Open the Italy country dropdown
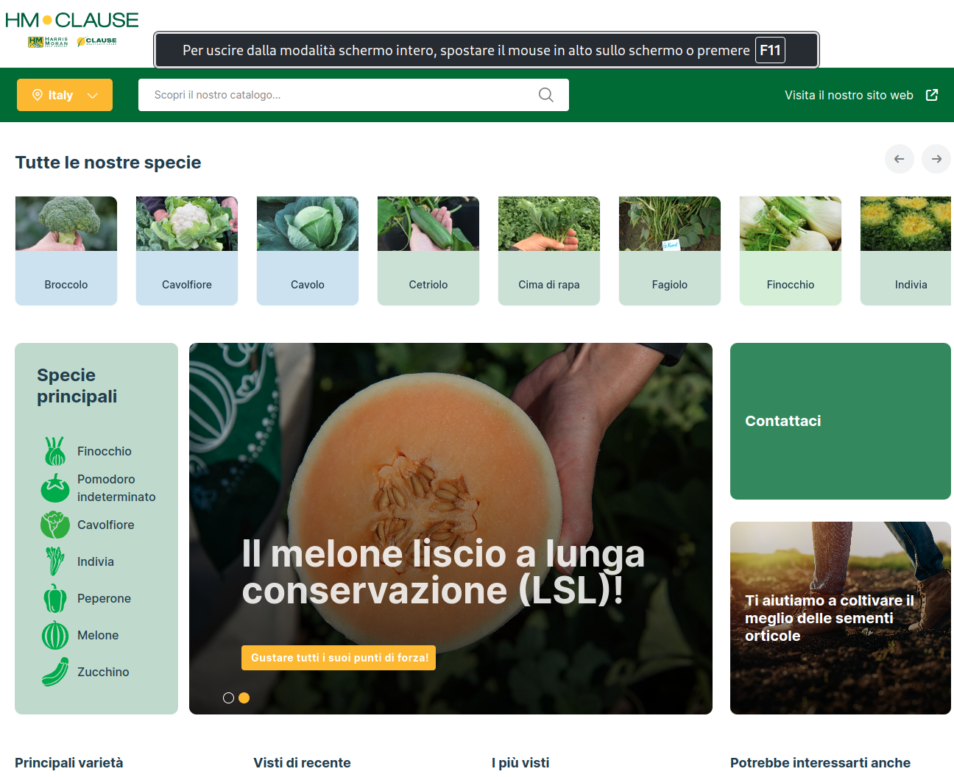Screen dimensions: 954x777 [x=65, y=95]
